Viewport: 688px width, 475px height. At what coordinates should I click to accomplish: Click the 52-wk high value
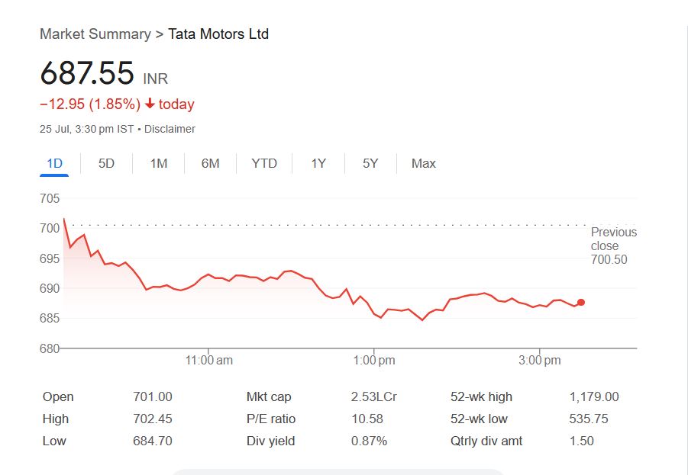593,396
